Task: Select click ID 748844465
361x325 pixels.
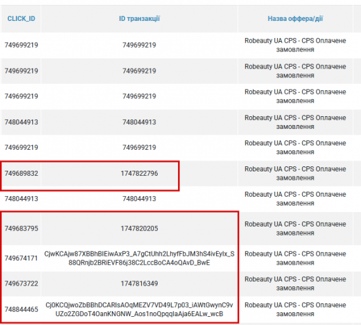Action: (21, 309)
